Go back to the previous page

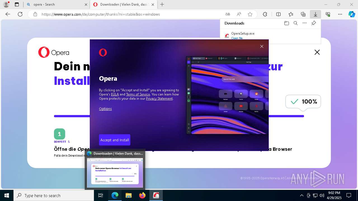click(x=8, y=14)
